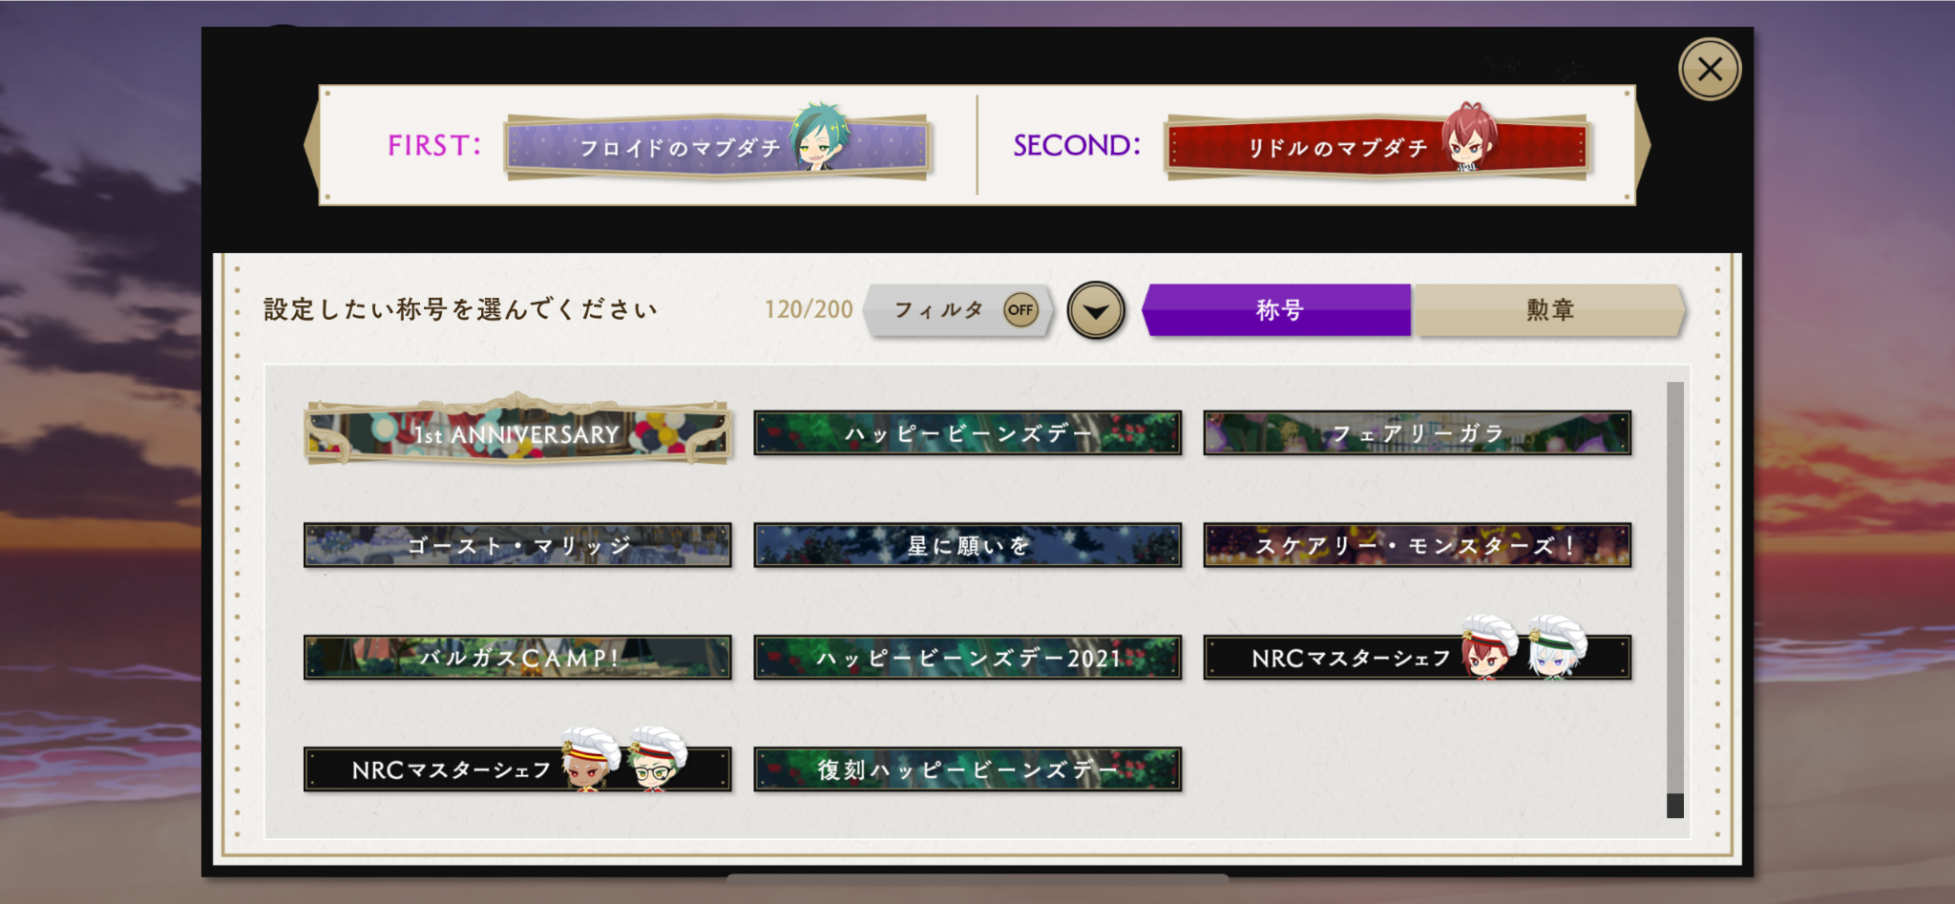Pick the ハッピービーンズデー title

pos(967,433)
